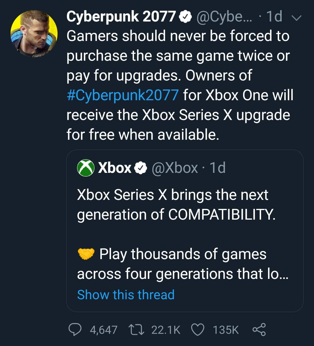This screenshot has width=314, height=346.
Task: Click the reply speech bubble icon
Action: click(76, 330)
